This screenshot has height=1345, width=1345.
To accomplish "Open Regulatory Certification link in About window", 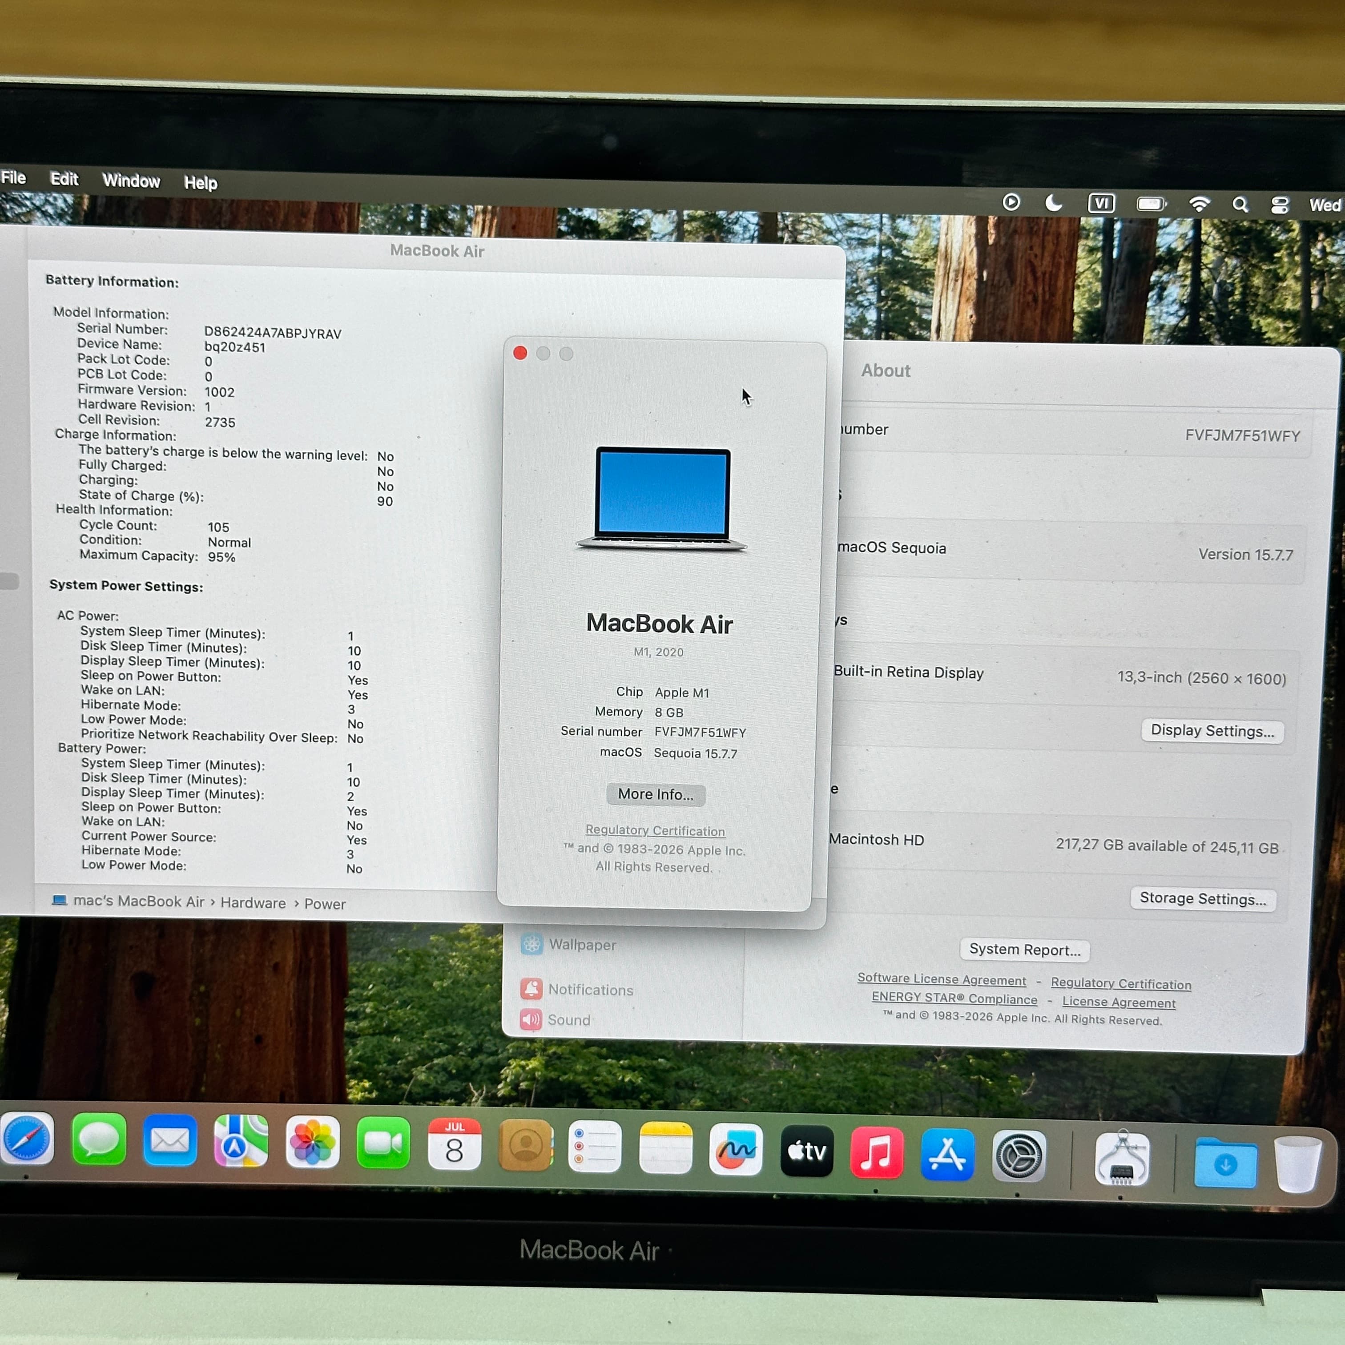I will click(655, 830).
